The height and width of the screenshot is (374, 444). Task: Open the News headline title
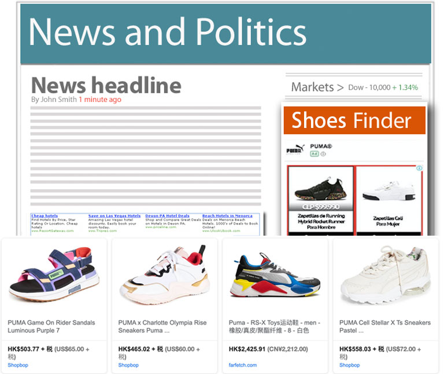[x=106, y=85]
